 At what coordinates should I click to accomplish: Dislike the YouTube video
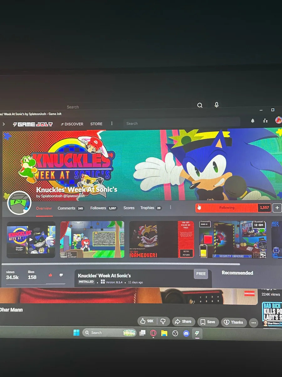coord(163,321)
